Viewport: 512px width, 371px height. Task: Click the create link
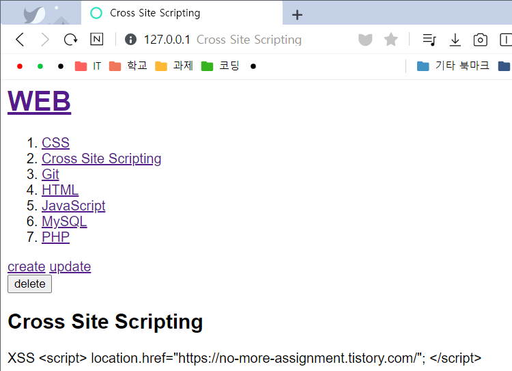(x=27, y=266)
